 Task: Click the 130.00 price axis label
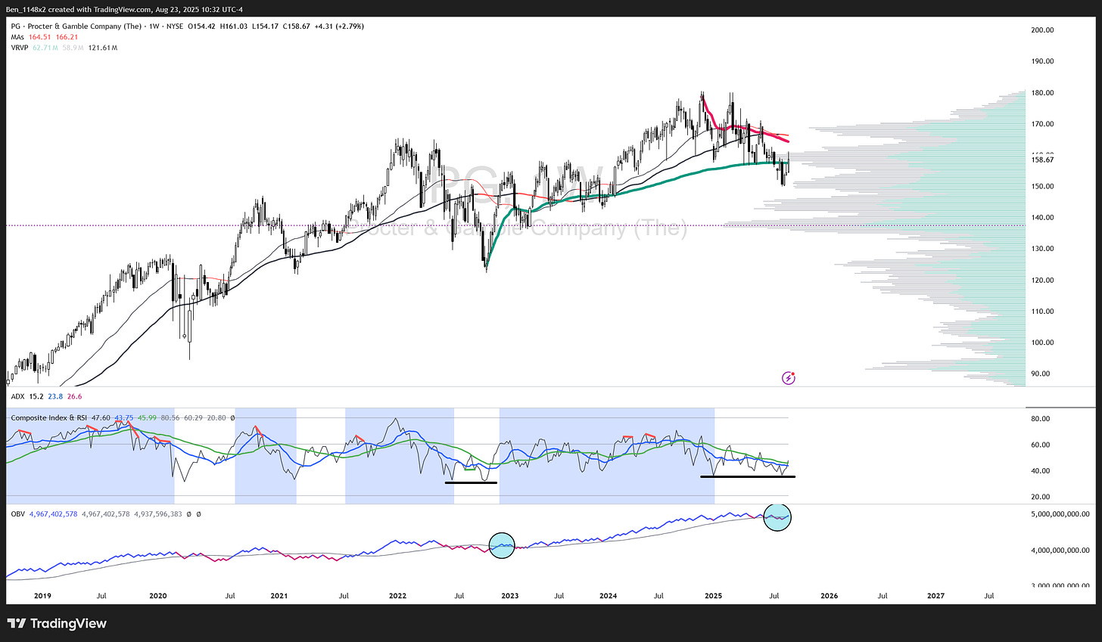(x=1042, y=249)
